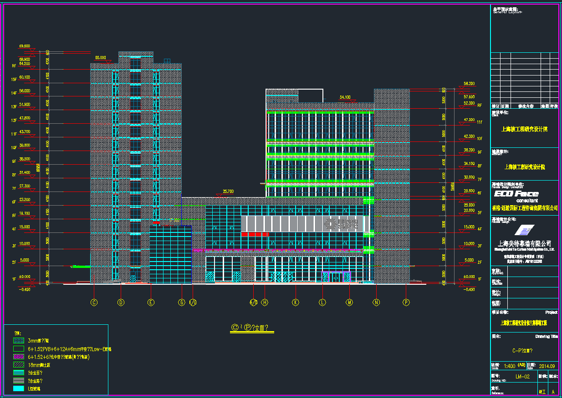Viewport: 562px width, 398px height.
Task: Click the LM-02 drawing number
Action: pos(522,377)
